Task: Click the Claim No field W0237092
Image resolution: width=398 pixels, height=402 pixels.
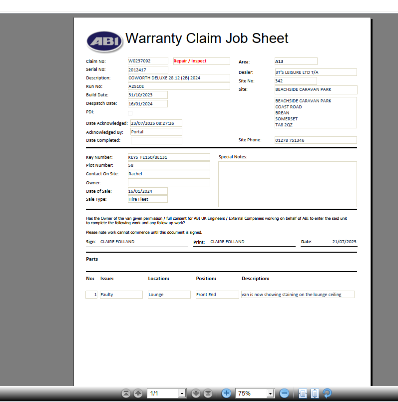Action: pyautogui.click(x=148, y=61)
